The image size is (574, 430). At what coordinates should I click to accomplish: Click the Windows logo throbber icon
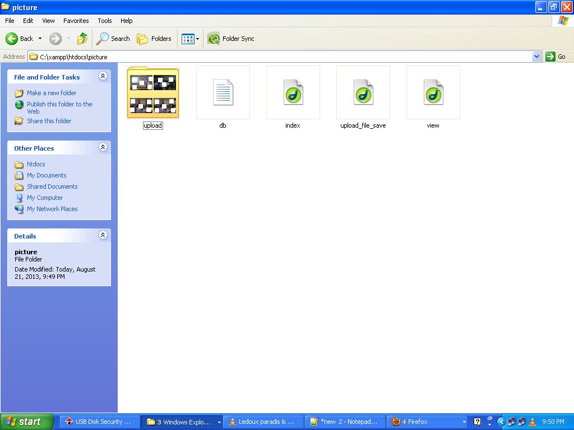[563, 21]
